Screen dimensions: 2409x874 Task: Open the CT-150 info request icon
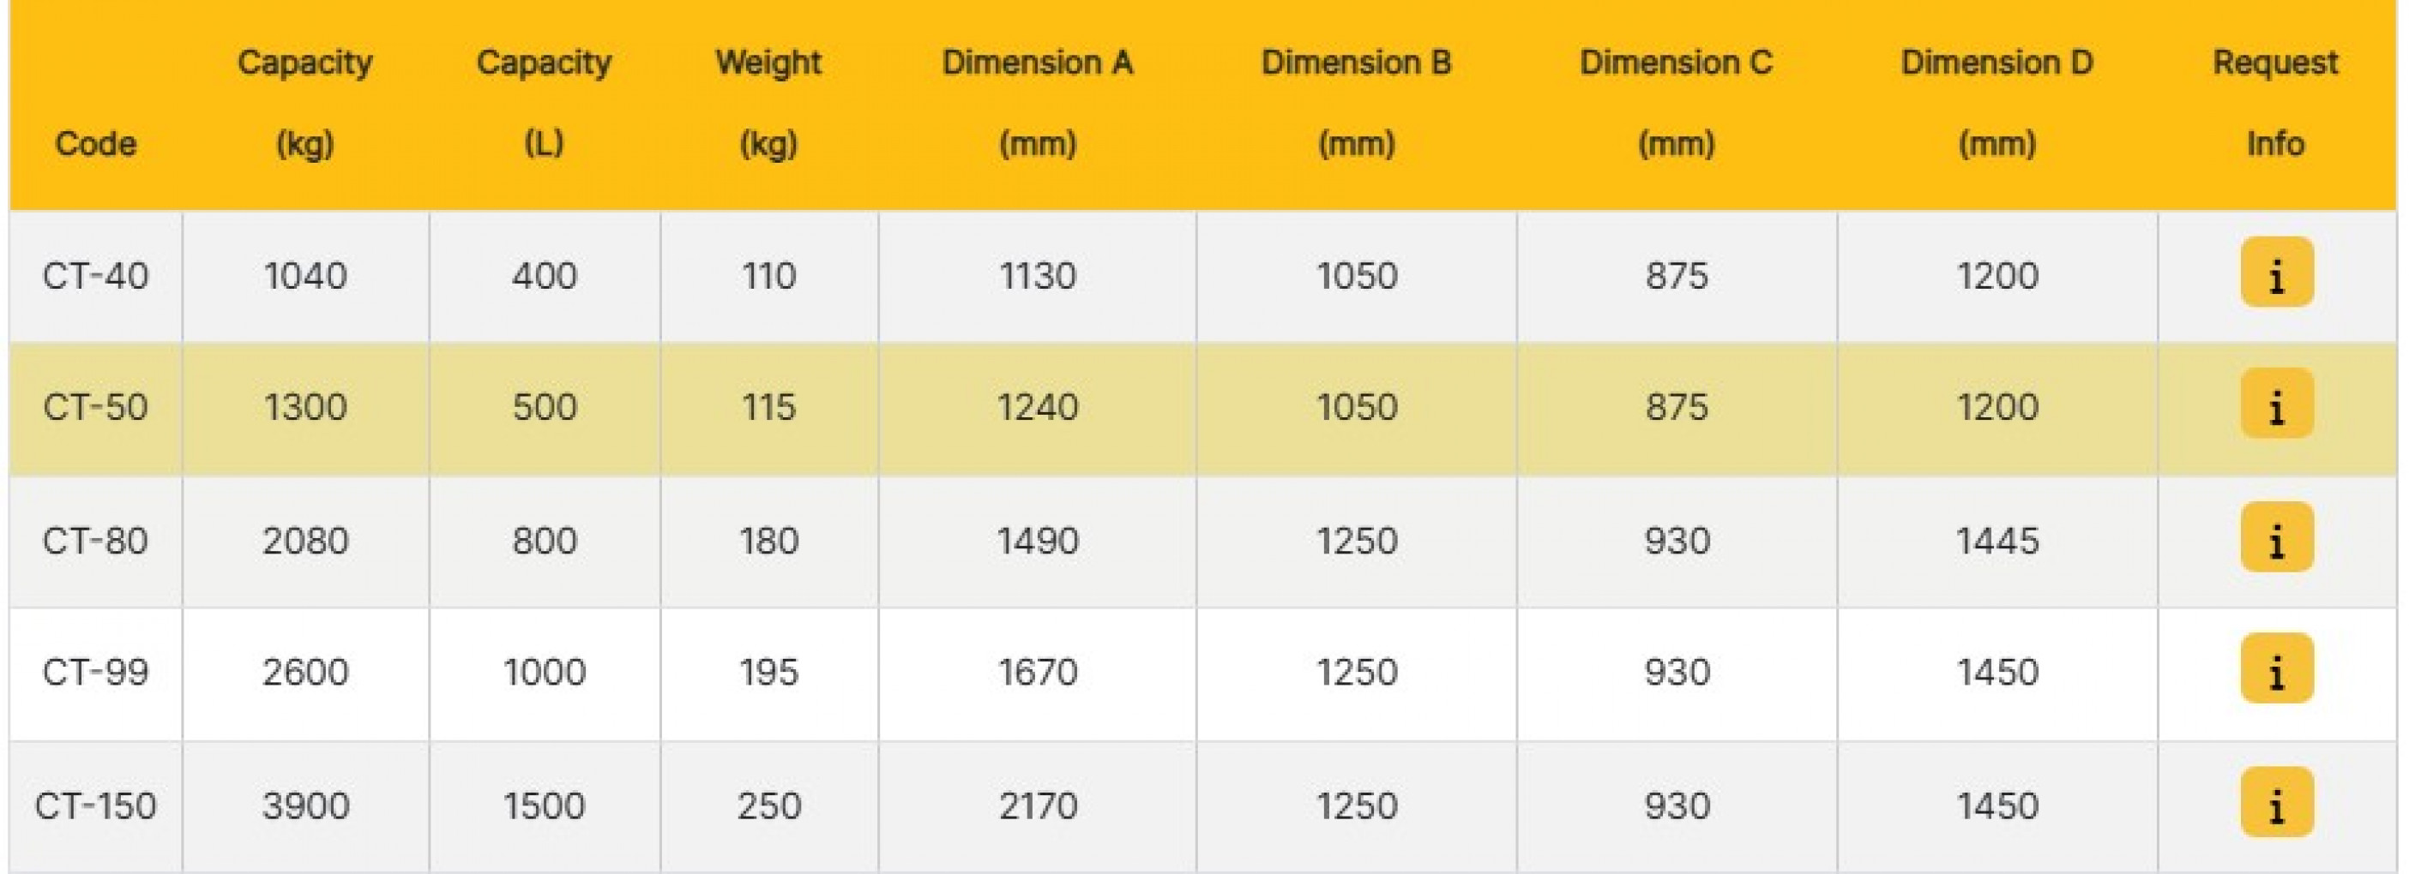(x=2276, y=803)
